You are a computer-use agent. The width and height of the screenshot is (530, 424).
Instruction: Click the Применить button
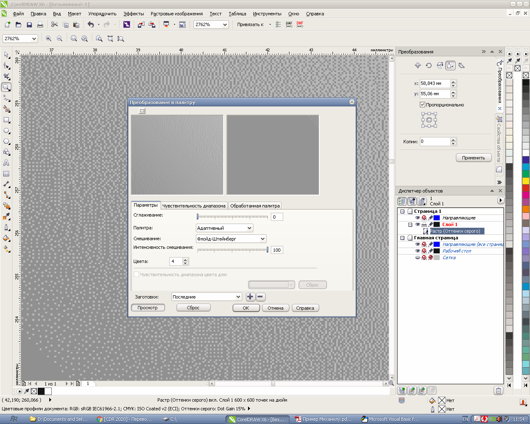pyautogui.click(x=473, y=158)
